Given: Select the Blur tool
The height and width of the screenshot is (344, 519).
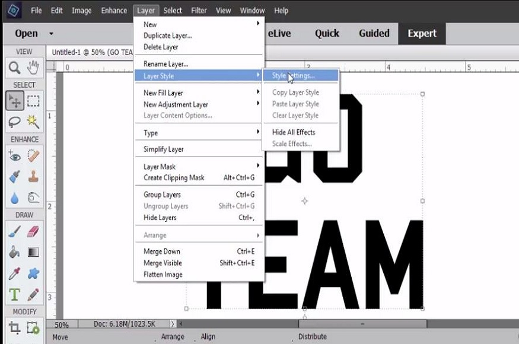Looking at the screenshot, I should 15,198.
